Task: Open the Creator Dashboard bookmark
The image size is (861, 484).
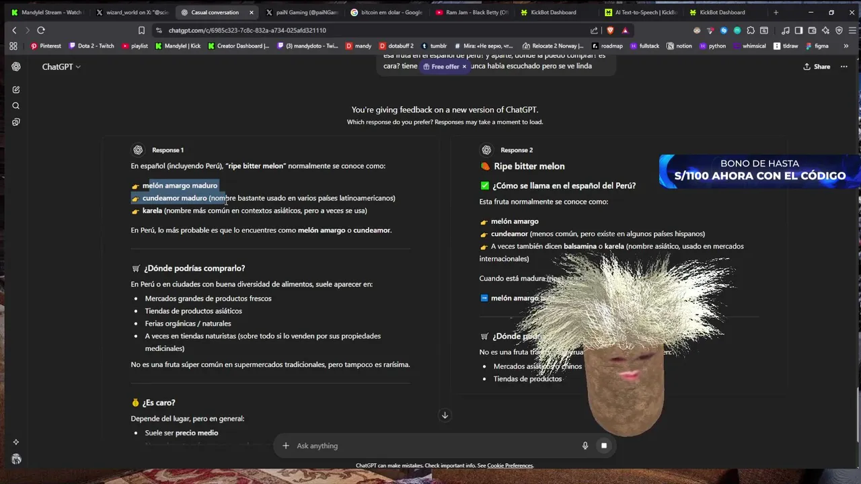Action: [239, 46]
